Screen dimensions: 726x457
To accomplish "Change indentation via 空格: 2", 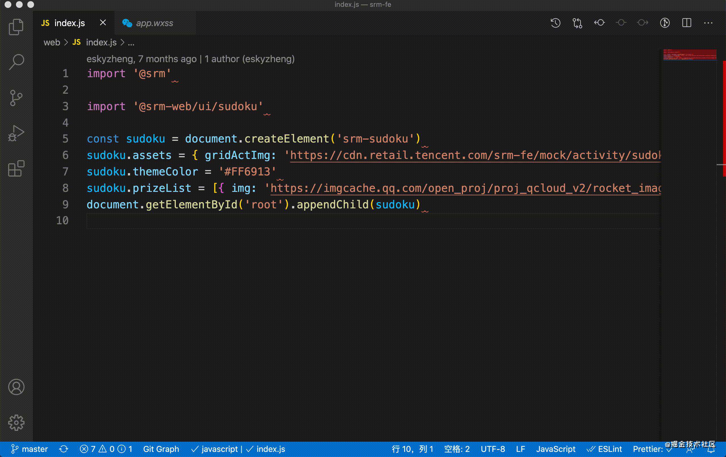I will (x=457, y=449).
